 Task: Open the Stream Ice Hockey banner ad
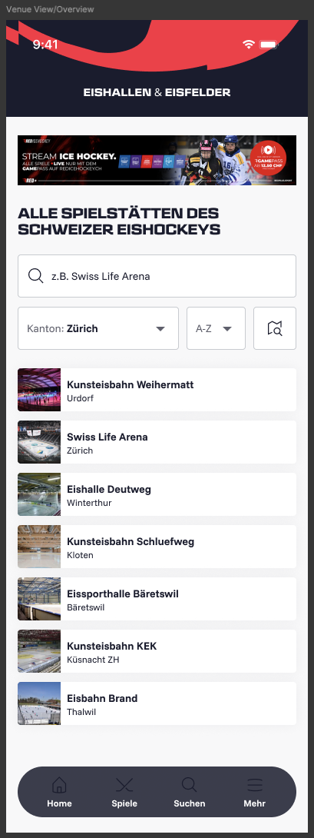(157, 161)
